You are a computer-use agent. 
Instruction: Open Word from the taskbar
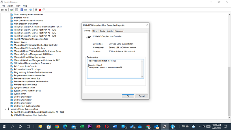[115, 127]
